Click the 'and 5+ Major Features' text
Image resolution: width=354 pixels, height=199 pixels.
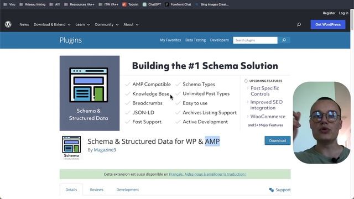click(265, 125)
